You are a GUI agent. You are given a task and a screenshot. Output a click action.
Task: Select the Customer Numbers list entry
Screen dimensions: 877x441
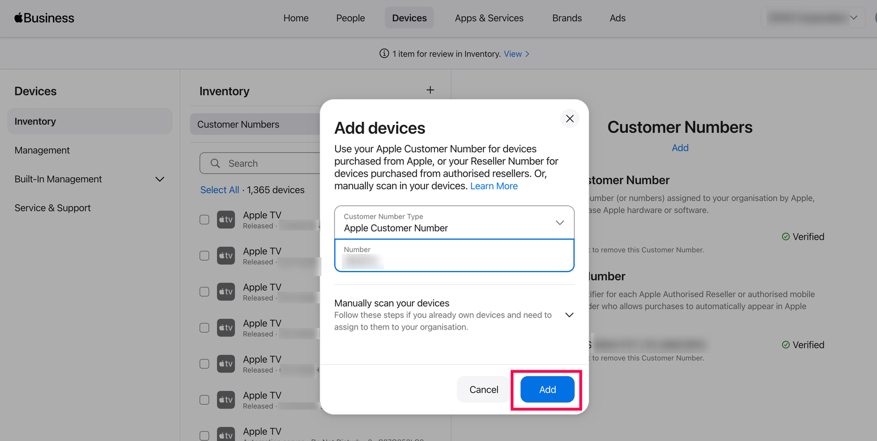pos(255,125)
